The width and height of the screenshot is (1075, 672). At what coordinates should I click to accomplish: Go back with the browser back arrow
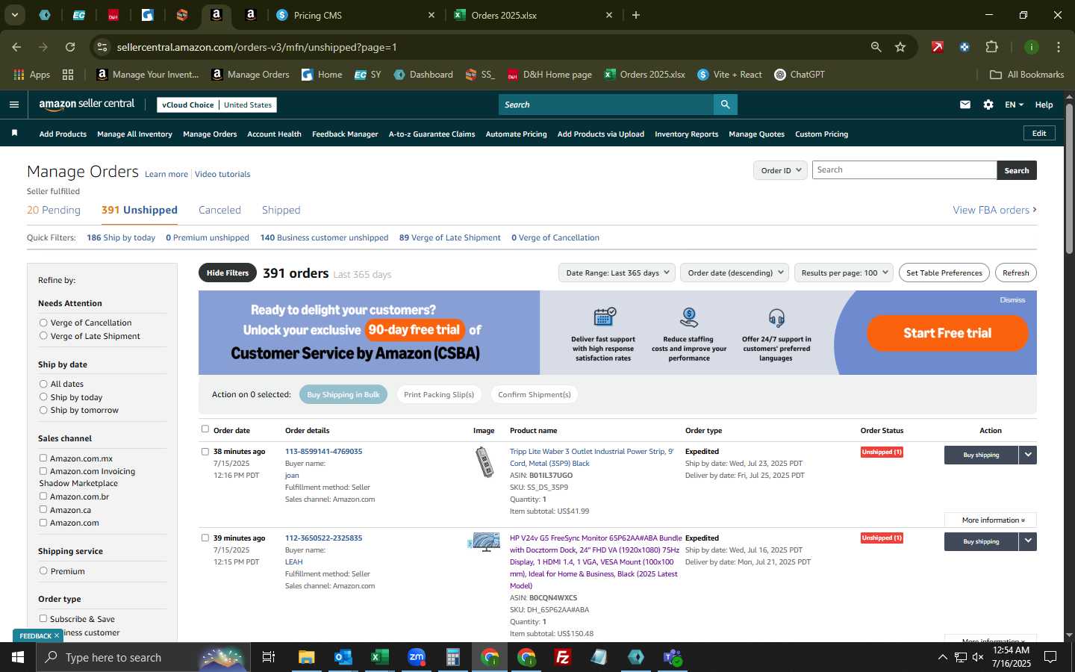(16, 47)
